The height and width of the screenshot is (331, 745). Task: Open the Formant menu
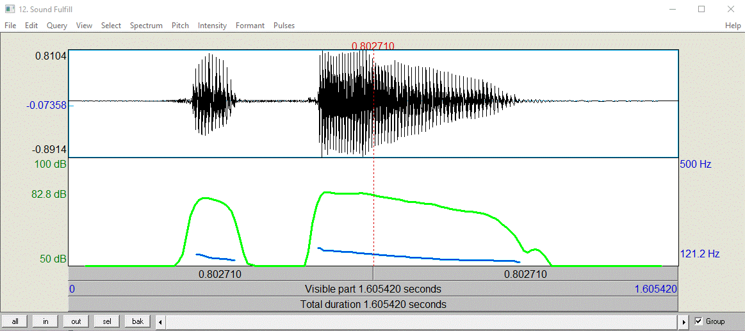click(x=250, y=26)
